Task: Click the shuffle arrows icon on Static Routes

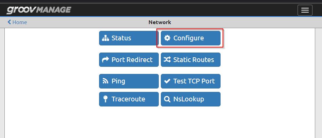Action: [167, 60]
